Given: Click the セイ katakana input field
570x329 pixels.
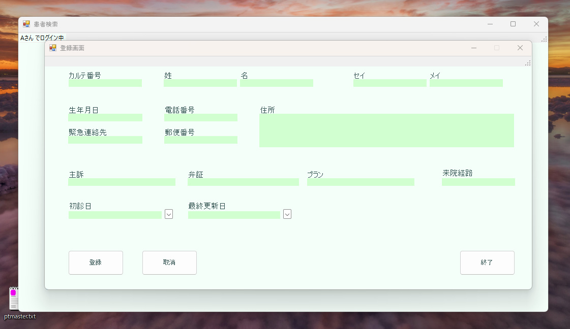Looking at the screenshot, I should [389, 83].
